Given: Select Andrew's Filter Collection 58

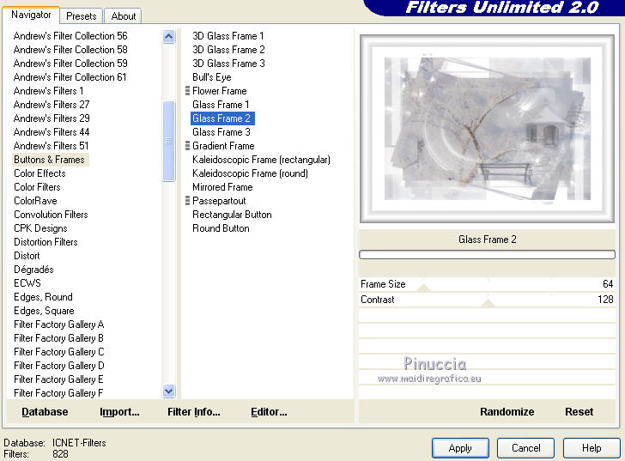Looking at the screenshot, I should pos(70,50).
